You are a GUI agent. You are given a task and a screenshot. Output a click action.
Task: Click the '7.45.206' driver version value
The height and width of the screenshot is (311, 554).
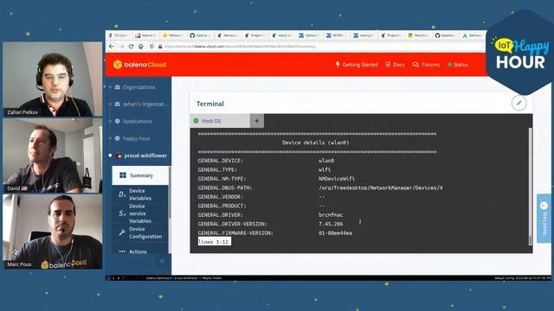point(331,224)
